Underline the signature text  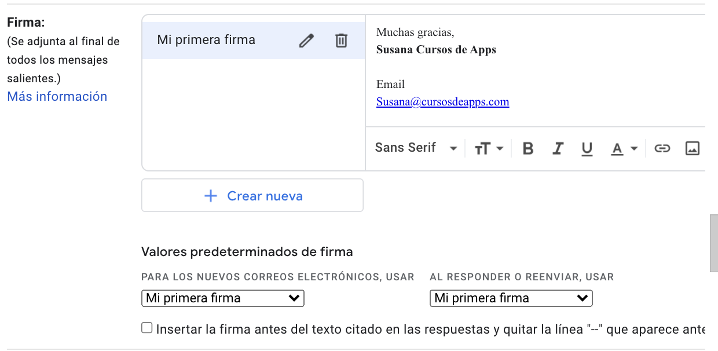(x=587, y=149)
